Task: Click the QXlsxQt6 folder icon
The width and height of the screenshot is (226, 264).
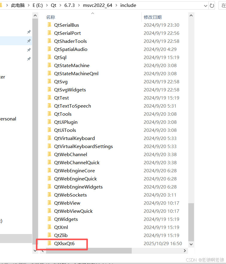Action: (x=49, y=243)
